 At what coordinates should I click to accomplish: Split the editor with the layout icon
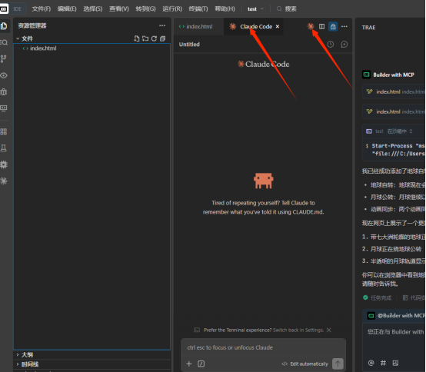[x=321, y=26]
